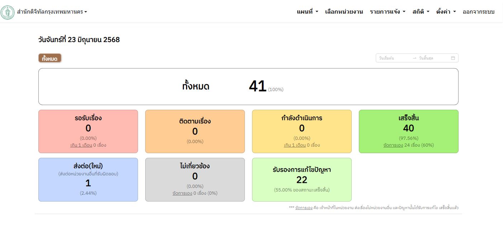503x227 pixels.
Task: Select the ทั้งหมด filter button
Action: [x=50, y=58]
